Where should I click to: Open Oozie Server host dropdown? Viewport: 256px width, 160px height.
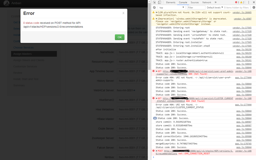(x=132, y=129)
